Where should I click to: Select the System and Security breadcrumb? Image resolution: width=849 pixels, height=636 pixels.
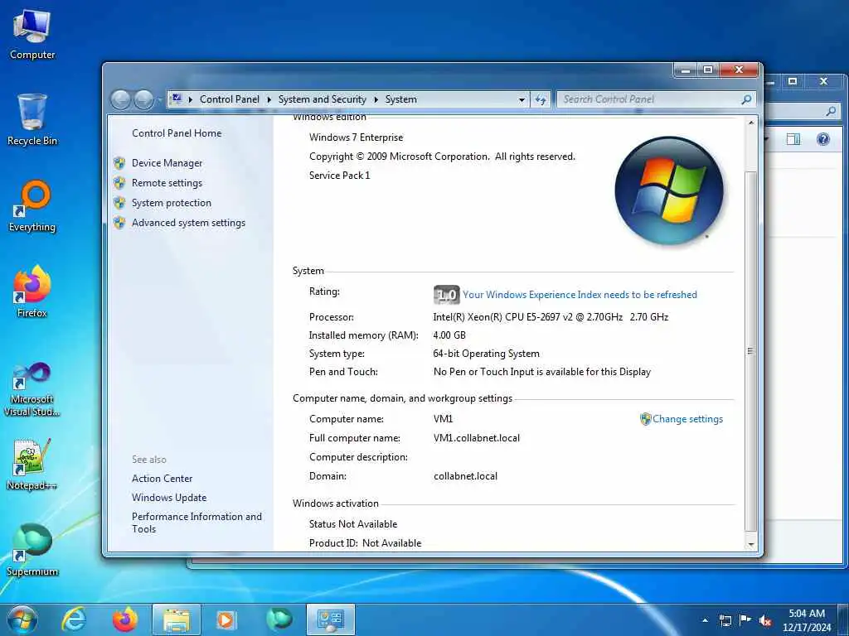(x=323, y=99)
